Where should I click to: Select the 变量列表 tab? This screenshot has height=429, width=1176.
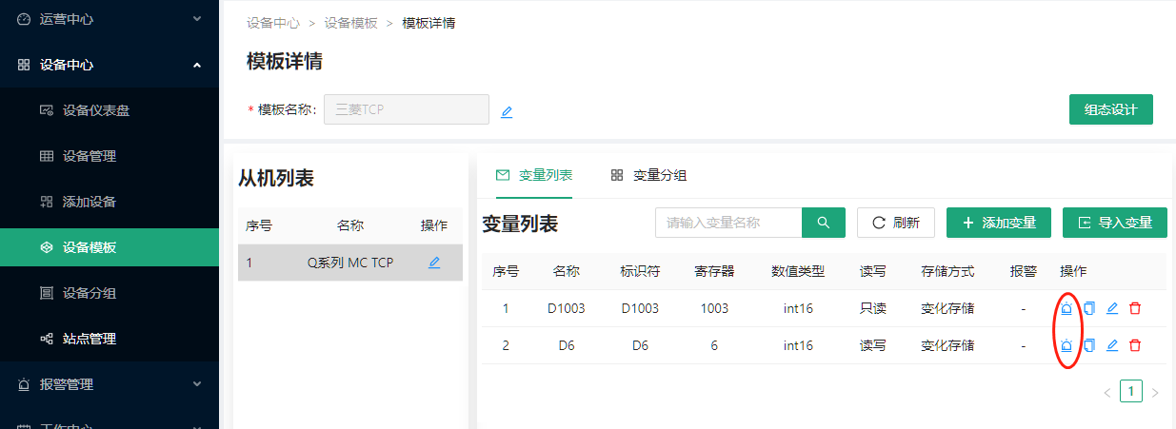point(534,175)
